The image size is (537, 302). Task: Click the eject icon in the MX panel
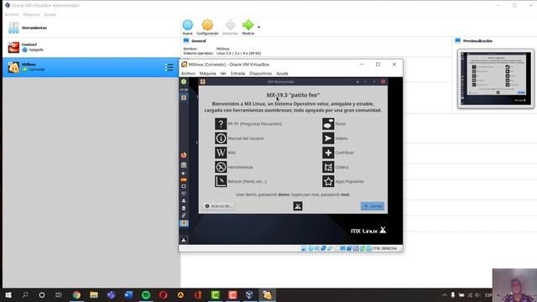pos(184,200)
